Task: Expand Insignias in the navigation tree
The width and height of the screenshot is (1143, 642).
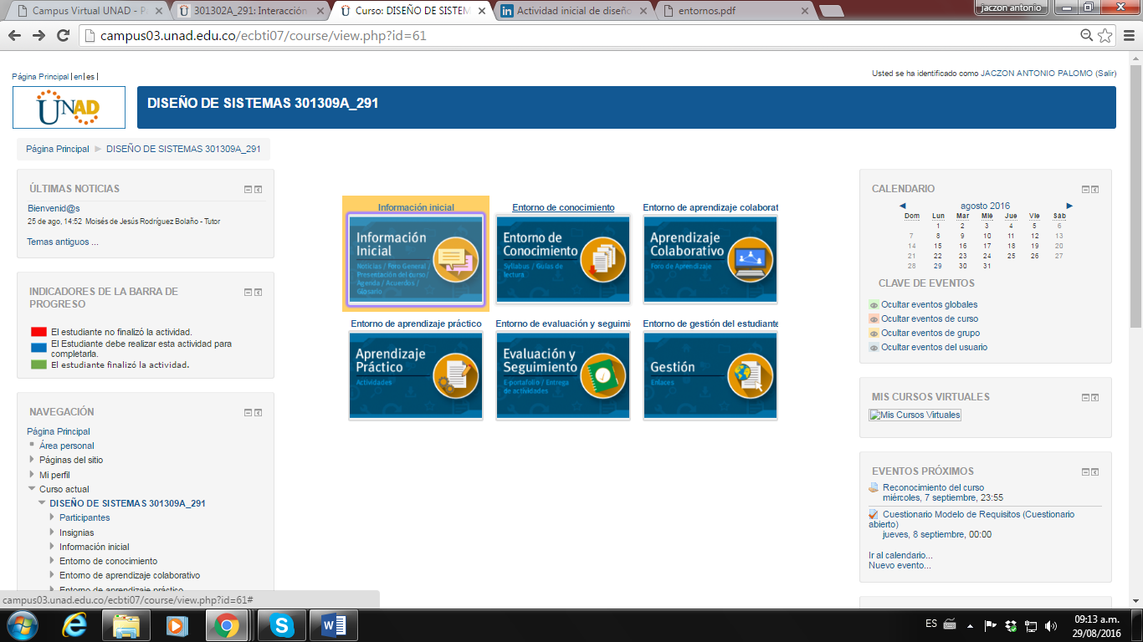Action: [x=53, y=532]
